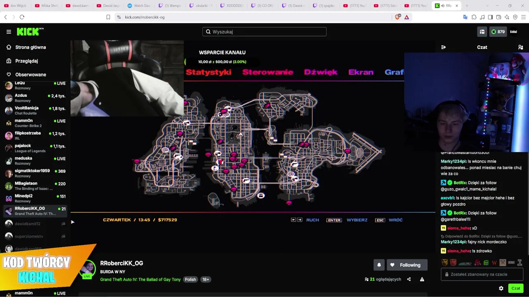Screen dimensions: 529x297
Task: Open offline dawidkamil12 channel
Action: click(x=35, y=224)
